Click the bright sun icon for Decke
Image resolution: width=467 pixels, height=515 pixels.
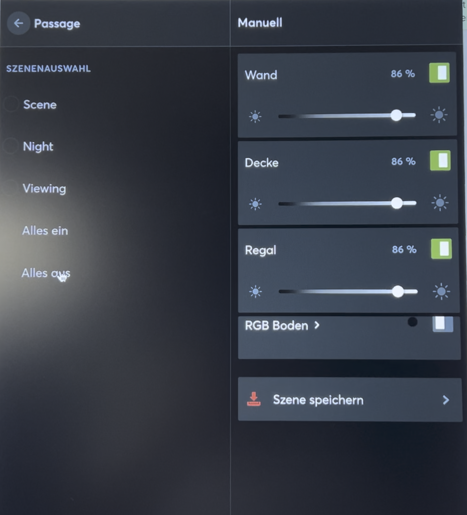pos(440,203)
